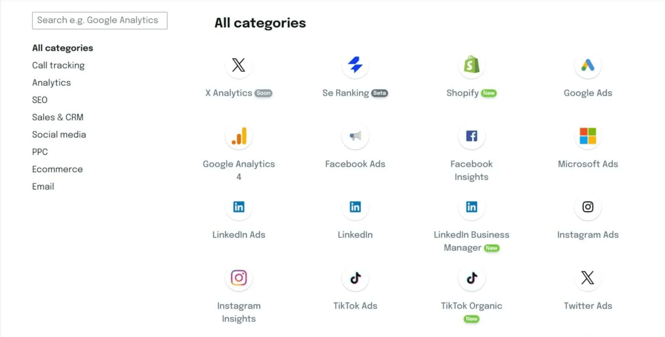Open the Se Ranking integration icon
Image resolution: width=665 pixels, height=337 pixels.
click(355, 65)
